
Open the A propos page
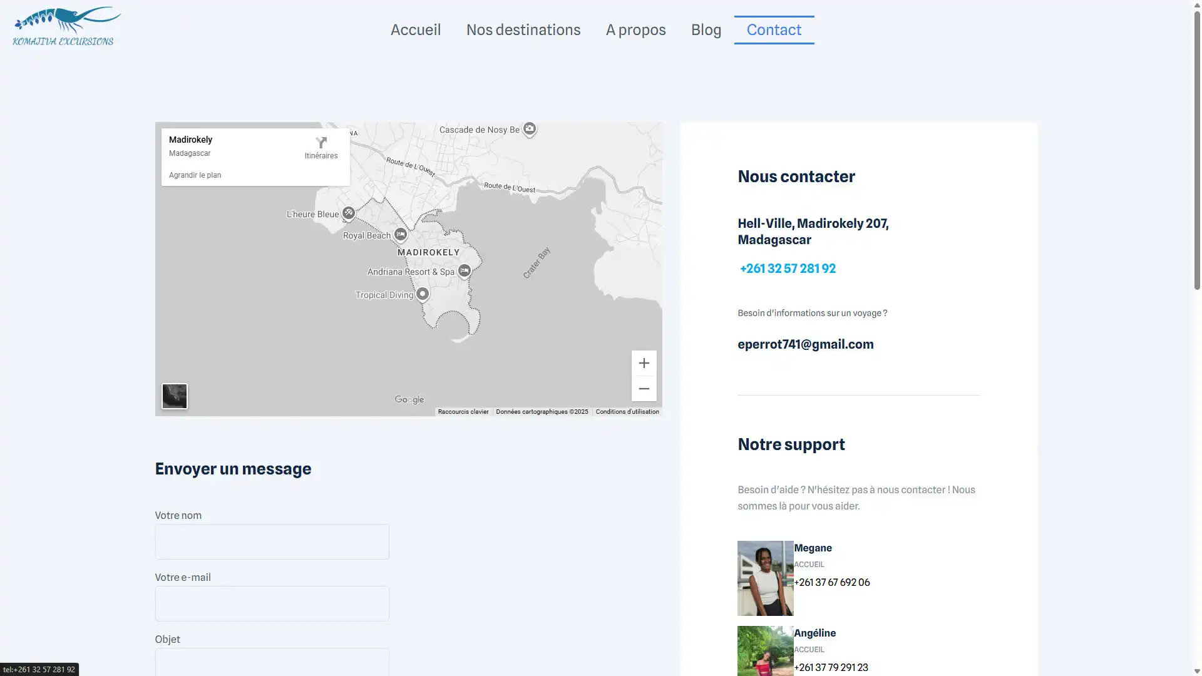coord(635,29)
